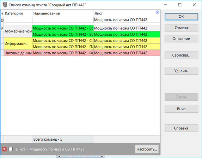The height and width of the screenshot is (158, 202).
Task: Select the command name ending in '- Сг'
Action: (x=63, y=40)
